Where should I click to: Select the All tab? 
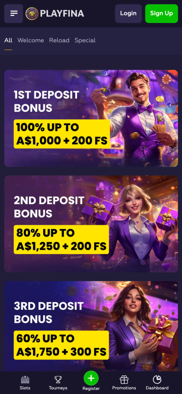[x=8, y=40]
